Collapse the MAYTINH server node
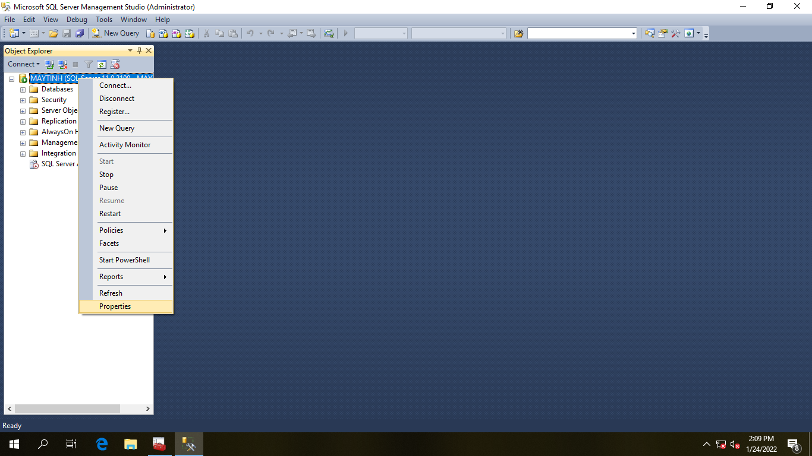Image resolution: width=812 pixels, height=456 pixels. click(12, 79)
